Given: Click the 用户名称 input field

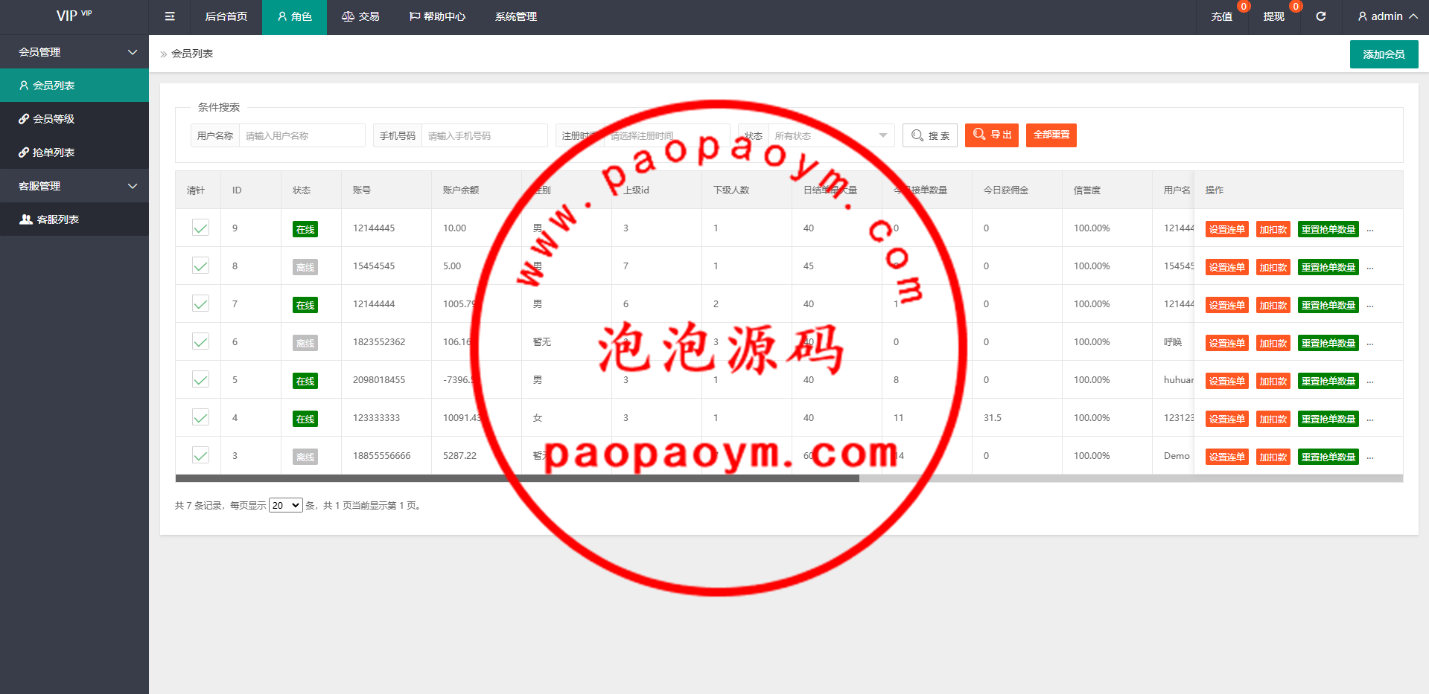Looking at the screenshot, I should [302, 135].
